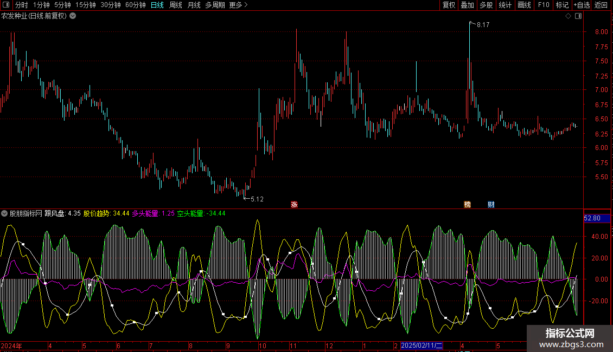
Task: Click the 跟风盘: 4.35 value
Action: click(x=62, y=213)
